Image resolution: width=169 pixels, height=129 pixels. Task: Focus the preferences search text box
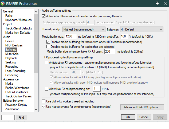point(8,117)
